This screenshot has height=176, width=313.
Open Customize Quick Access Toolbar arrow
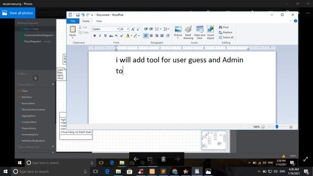(92, 15)
